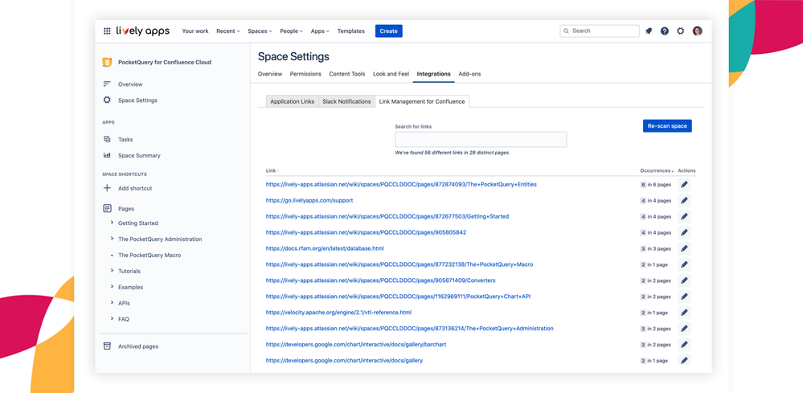Open the velocity.apache.org vtl-reference link

pyautogui.click(x=338, y=313)
